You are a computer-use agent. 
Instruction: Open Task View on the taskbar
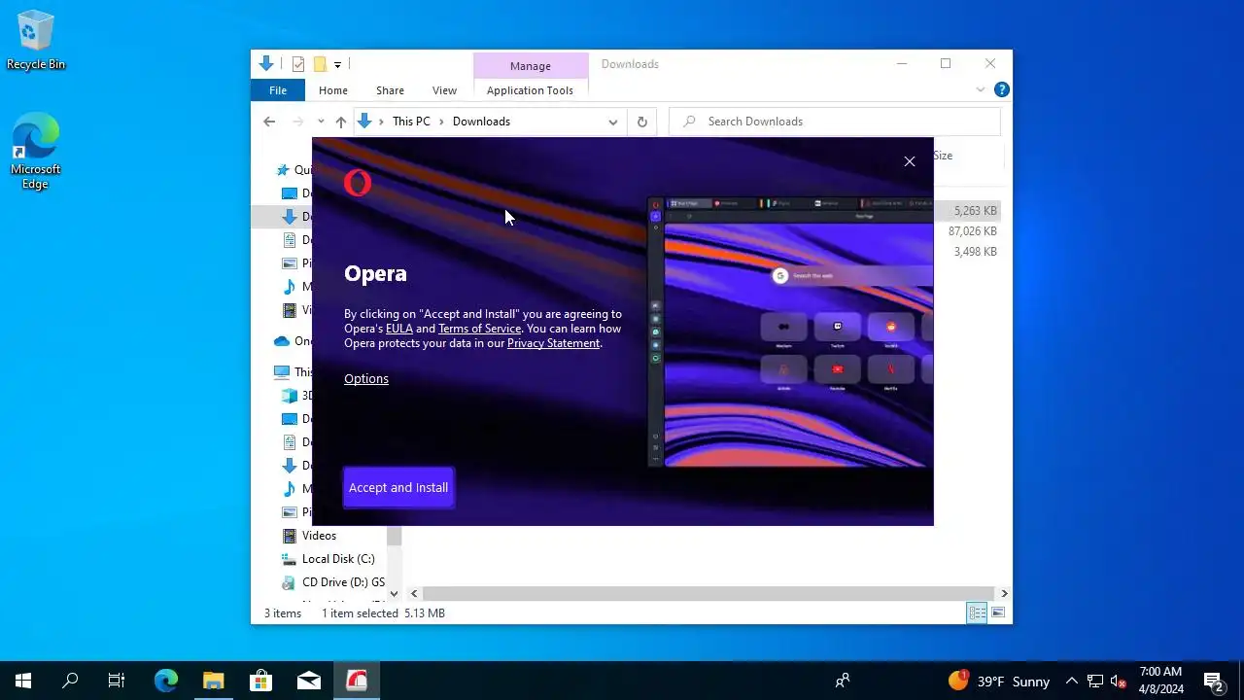(117, 681)
